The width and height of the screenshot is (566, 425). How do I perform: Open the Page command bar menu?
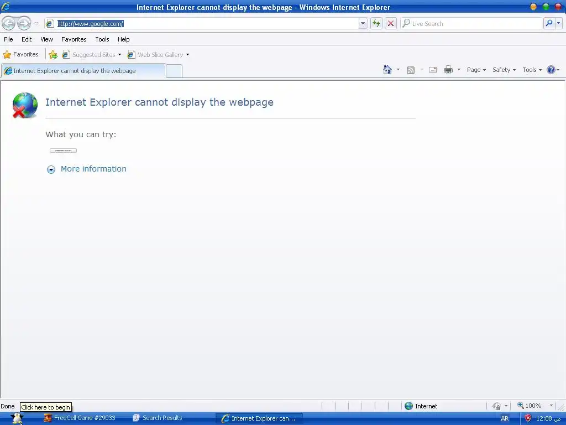476,70
